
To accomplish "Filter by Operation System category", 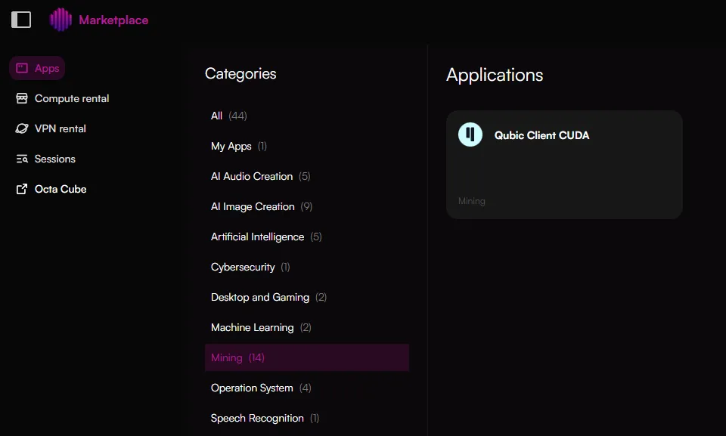I will [307, 388].
